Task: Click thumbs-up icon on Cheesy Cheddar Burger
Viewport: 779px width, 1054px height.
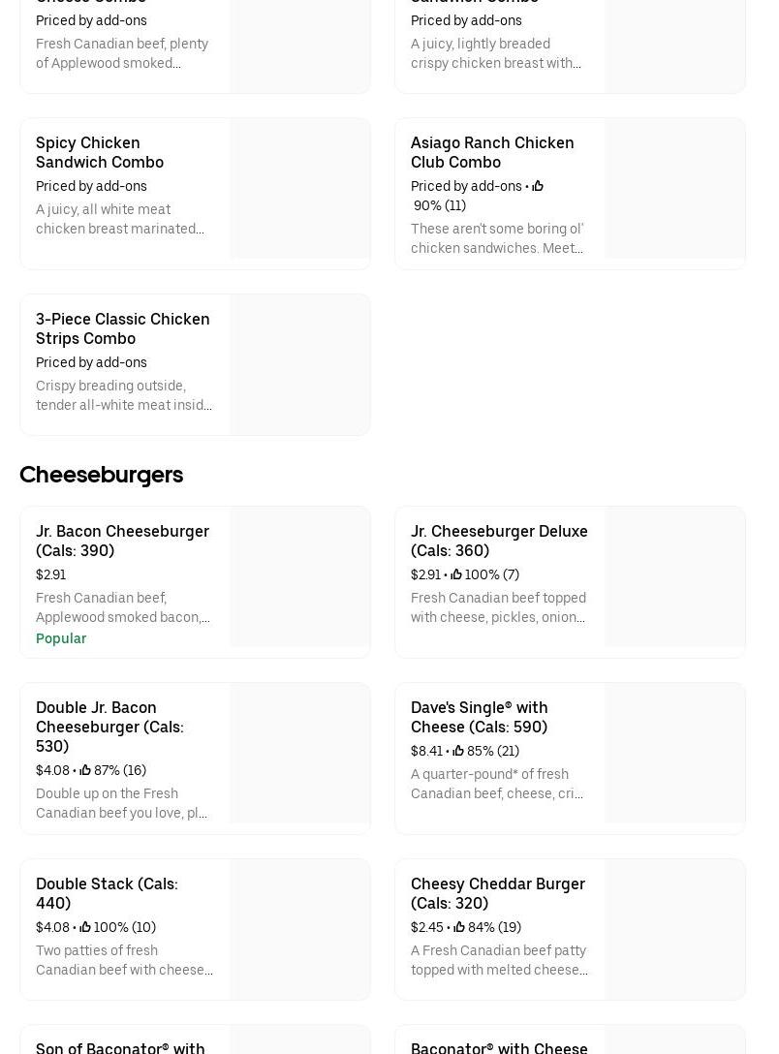Action: [459, 927]
